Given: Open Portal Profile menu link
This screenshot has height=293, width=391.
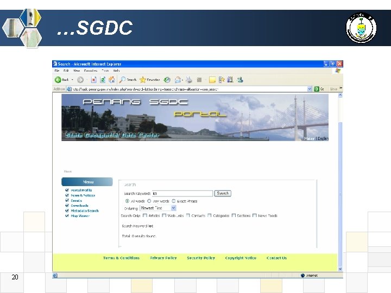Looking at the screenshot, I should coord(81,190).
